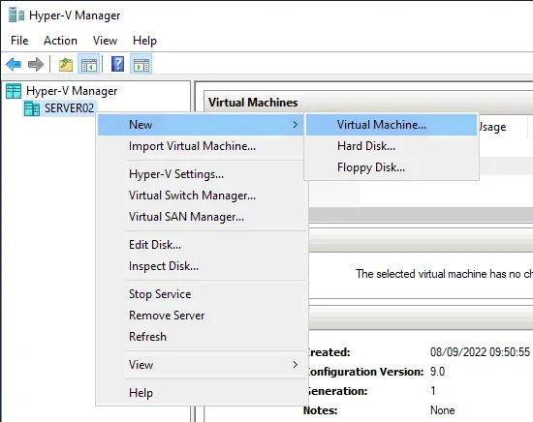The width and height of the screenshot is (533, 422).
Task: Open the File menu
Action: coord(19,41)
